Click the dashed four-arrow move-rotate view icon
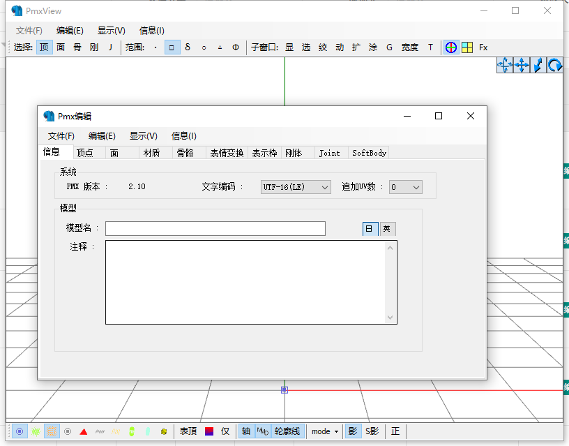569x446 pixels. (505, 66)
